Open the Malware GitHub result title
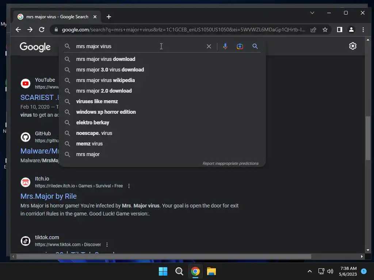The width and height of the screenshot is (374, 280). click(39, 151)
